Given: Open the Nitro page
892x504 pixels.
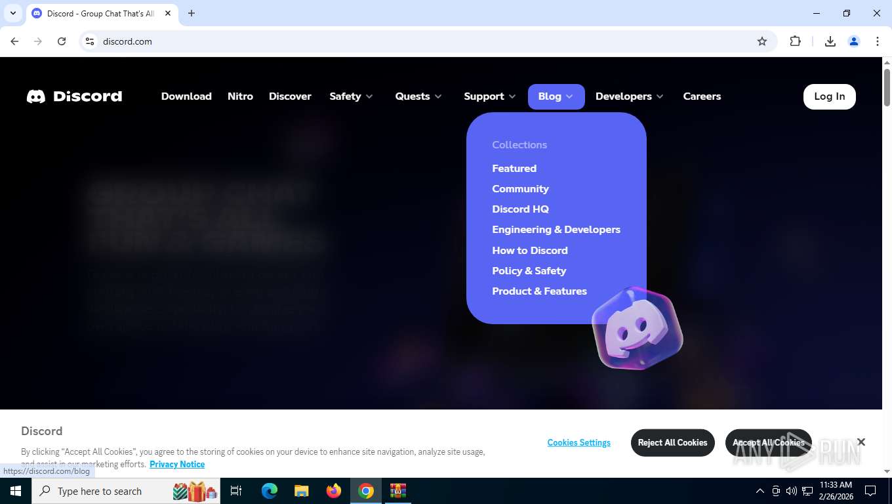Looking at the screenshot, I should click(240, 96).
